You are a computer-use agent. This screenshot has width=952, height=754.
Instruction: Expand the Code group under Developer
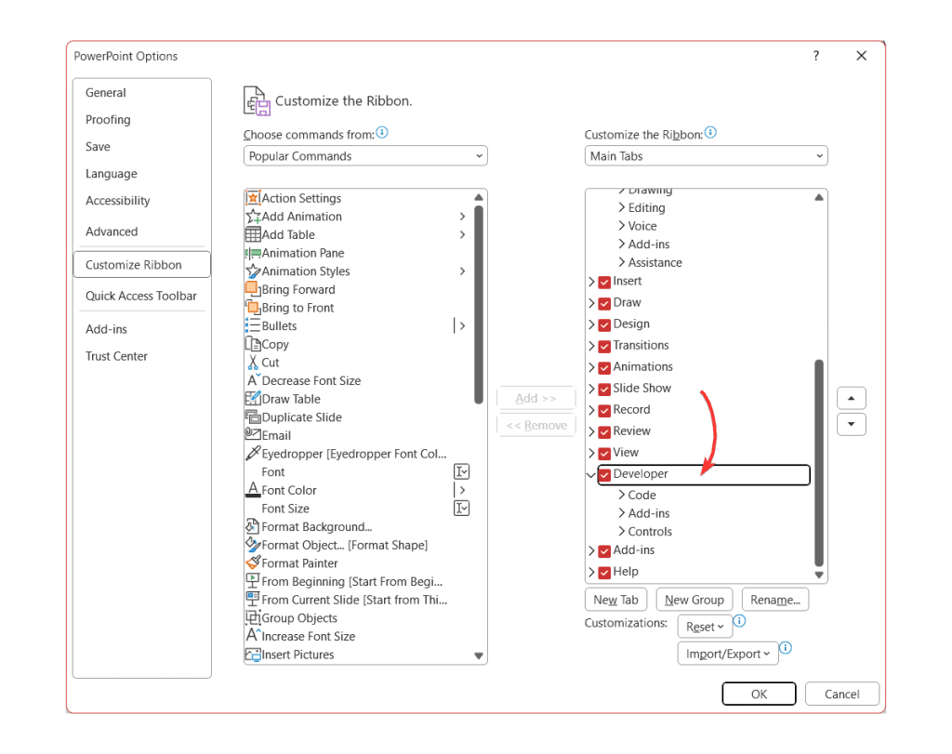pos(621,495)
